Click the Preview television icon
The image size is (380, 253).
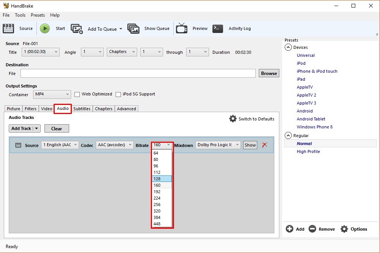coord(182,28)
